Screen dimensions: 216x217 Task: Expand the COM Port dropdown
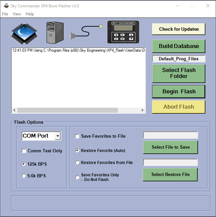(x=58, y=136)
